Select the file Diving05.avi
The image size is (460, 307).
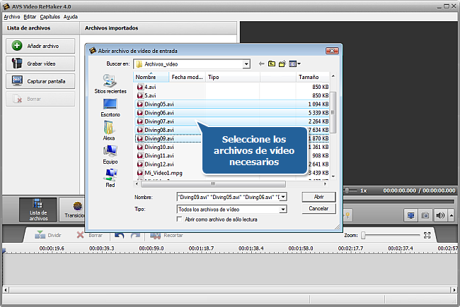231,104
